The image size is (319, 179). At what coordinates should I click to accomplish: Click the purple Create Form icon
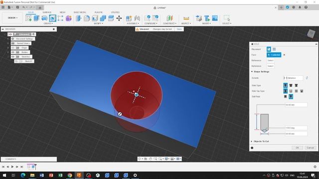pyautogui.click(x=69, y=18)
